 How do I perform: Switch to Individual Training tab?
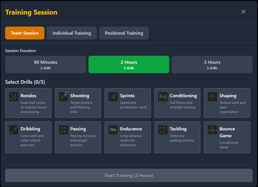[x=72, y=33]
